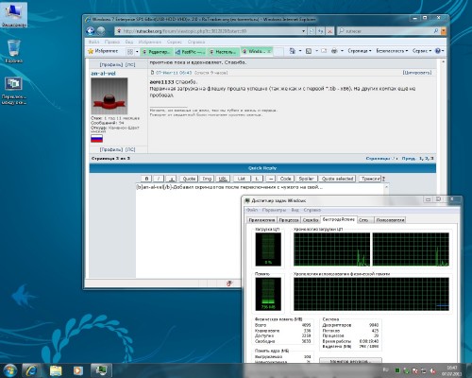Click the RSS feeds icon in command bar
Screen dimensions: 472x378
tap(309, 51)
